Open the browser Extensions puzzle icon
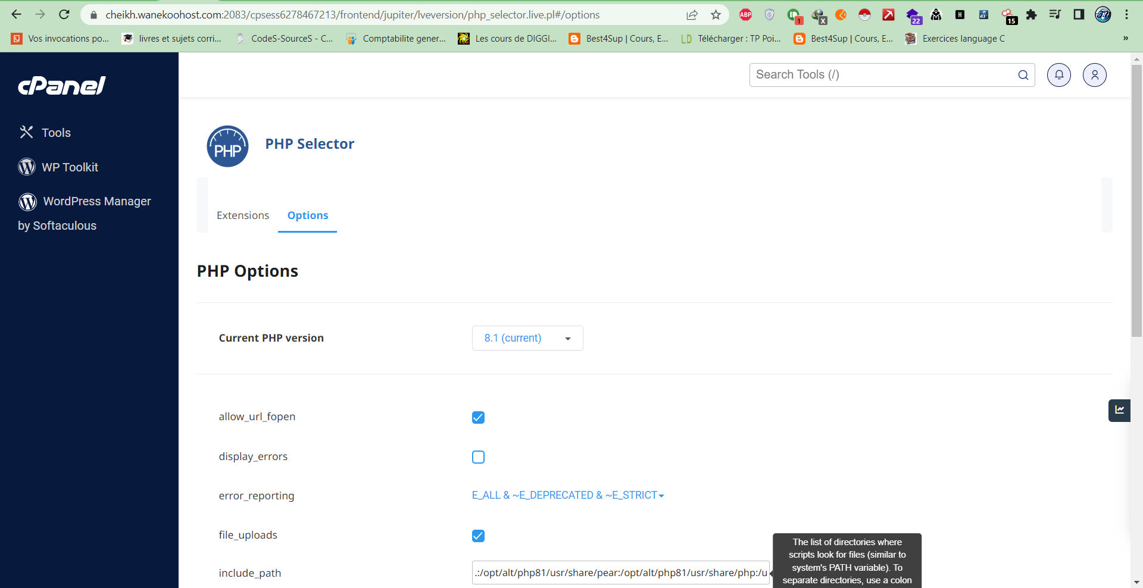The image size is (1143, 588). click(x=1031, y=15)
